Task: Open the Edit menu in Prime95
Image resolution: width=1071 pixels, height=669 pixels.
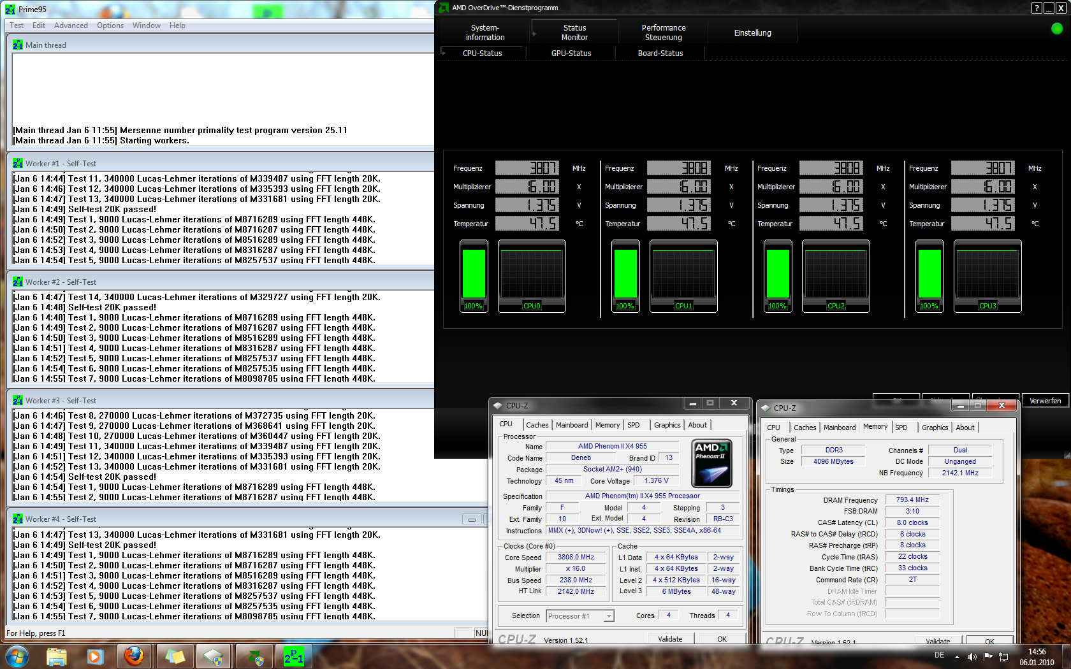Action: [x=39, y=25]
